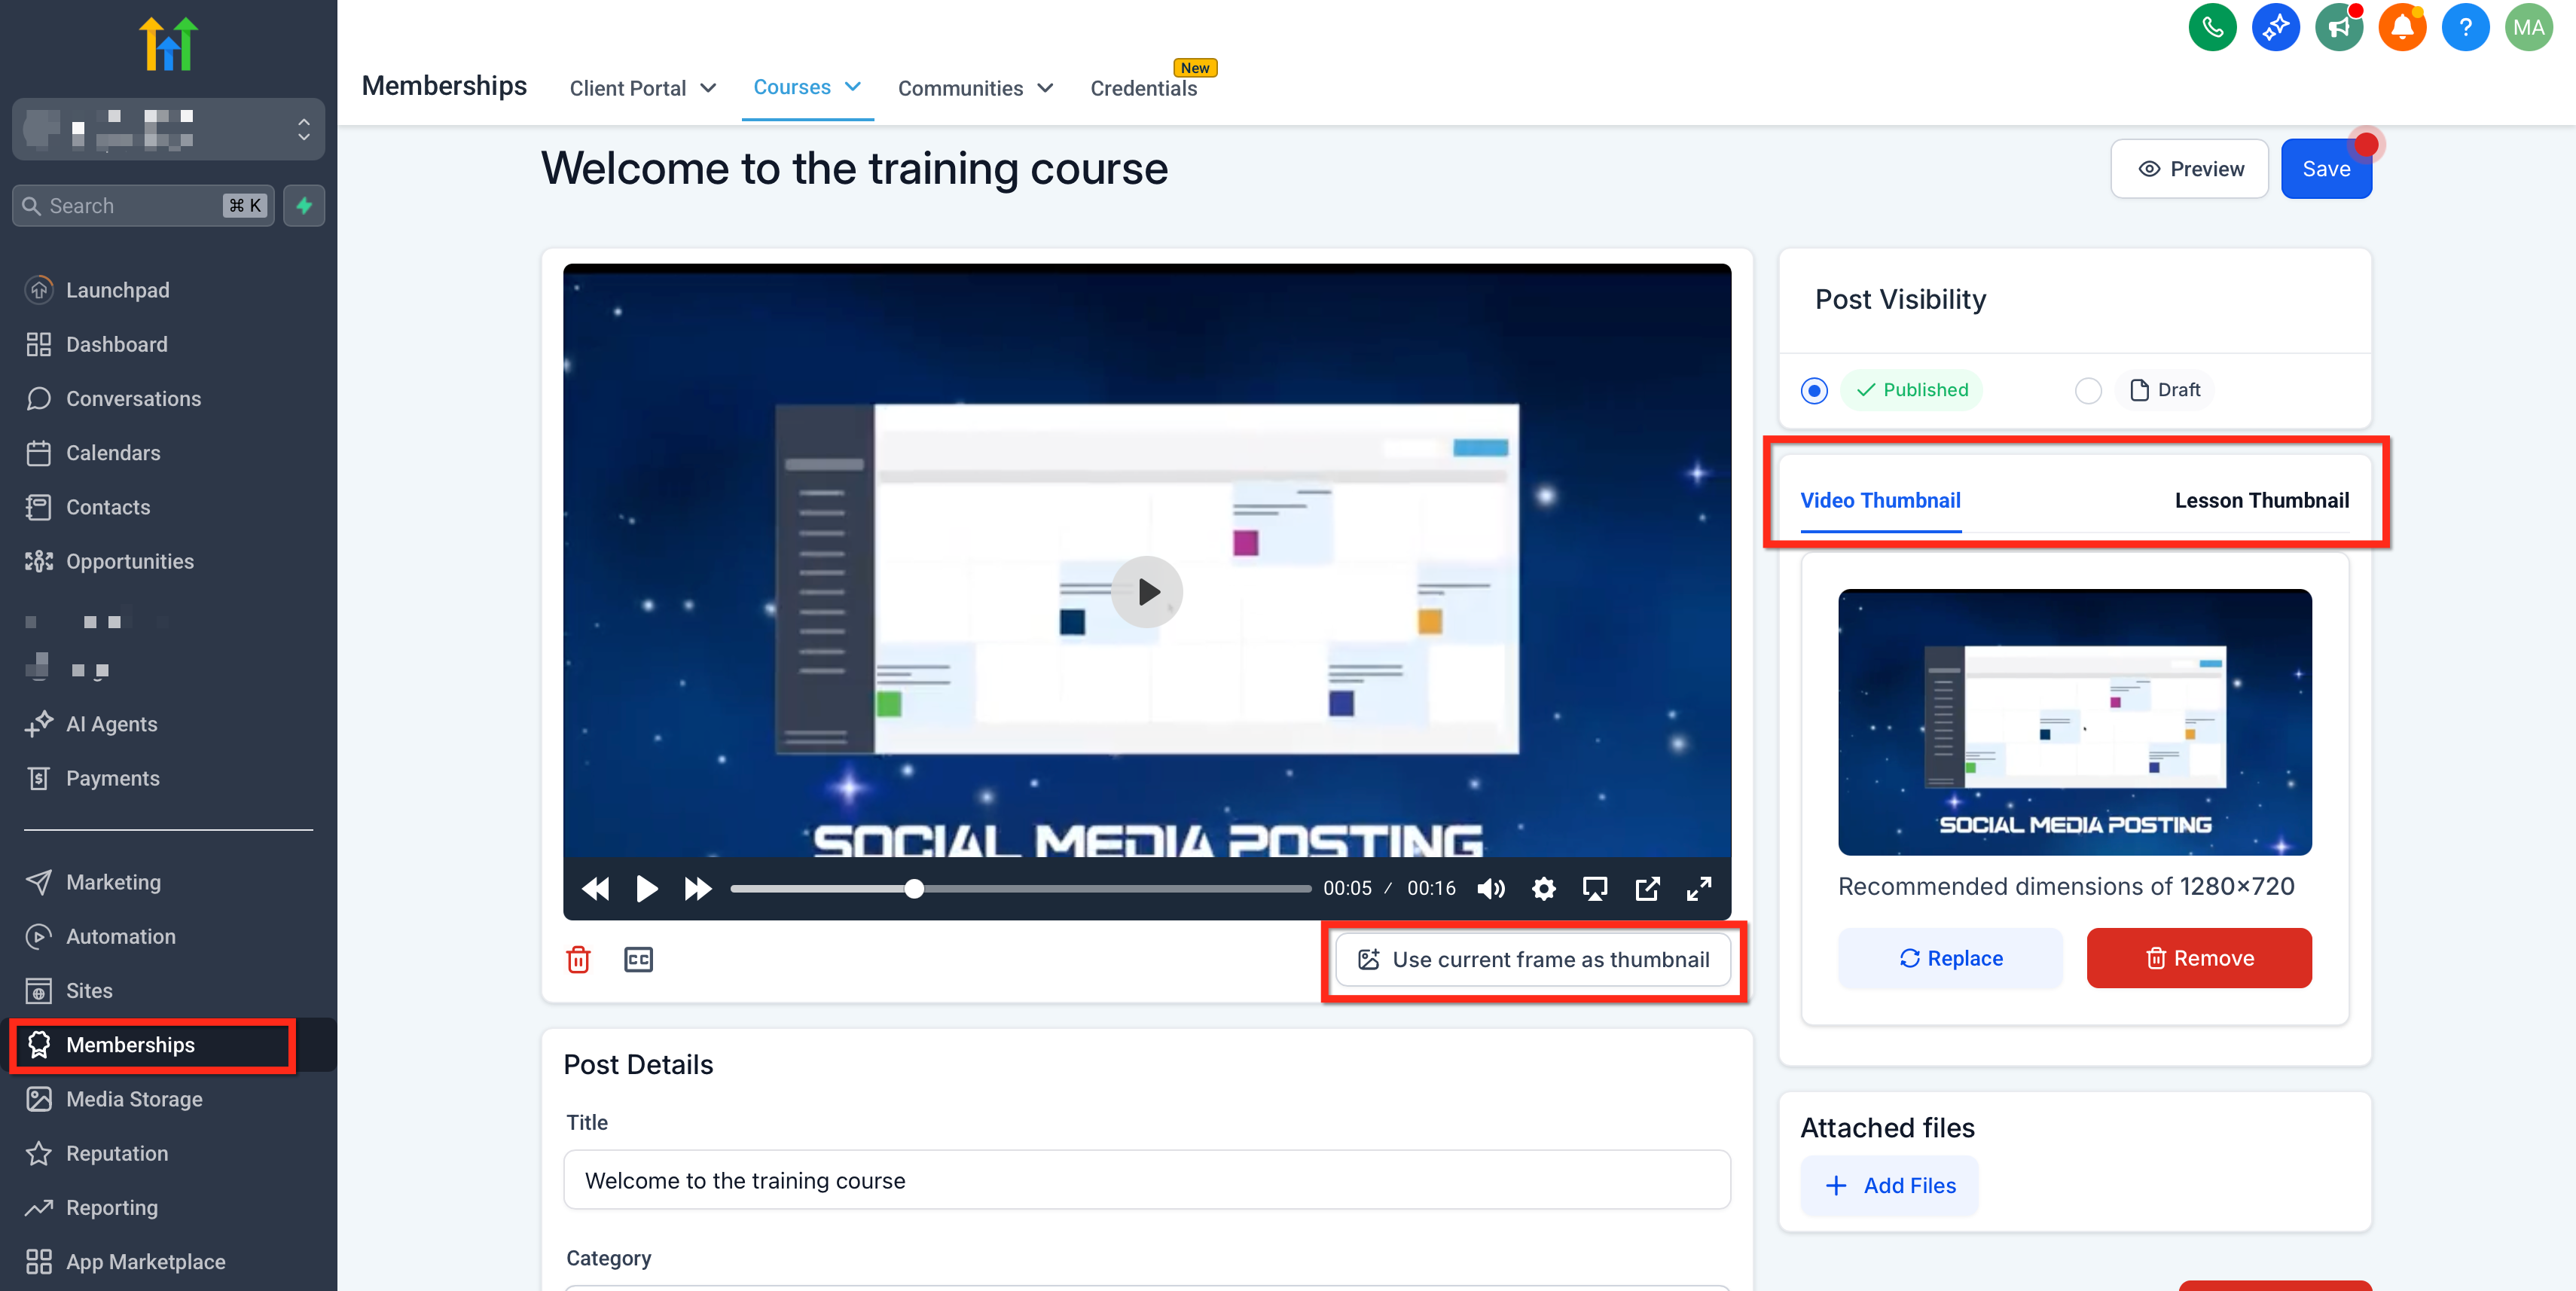
Task: Open the Credentials tab
Action: point(1143,88)
